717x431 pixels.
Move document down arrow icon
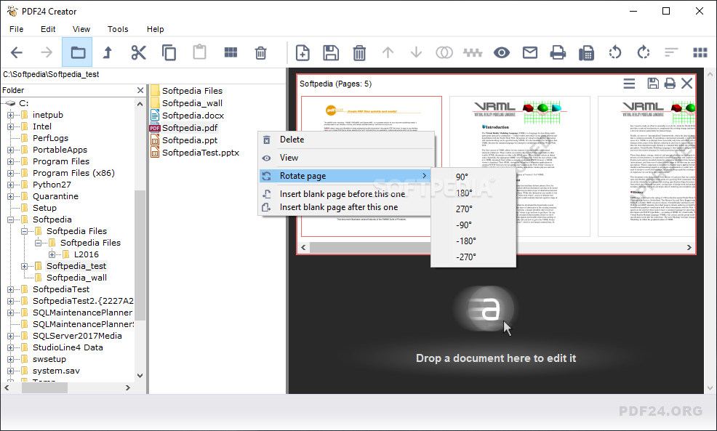(x=416, y=53)
